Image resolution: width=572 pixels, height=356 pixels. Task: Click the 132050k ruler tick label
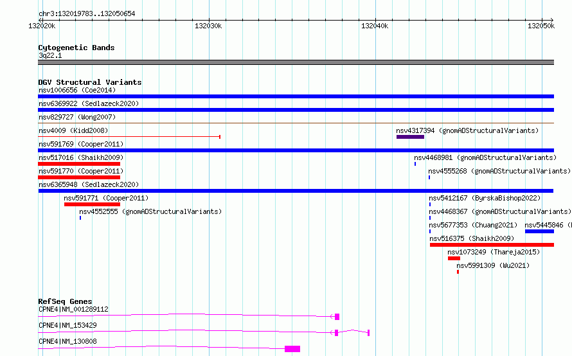coord(541,26)
